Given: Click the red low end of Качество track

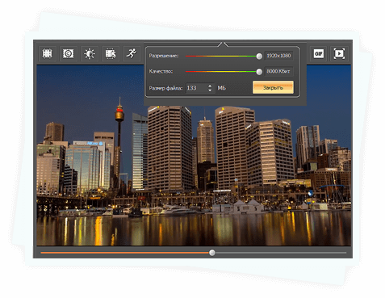Looking at the screenshot, I should click(190, 72).
